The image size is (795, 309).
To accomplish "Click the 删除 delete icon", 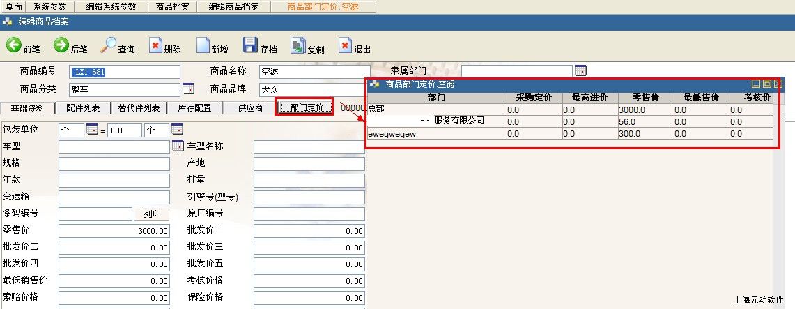I will (155, 46).
